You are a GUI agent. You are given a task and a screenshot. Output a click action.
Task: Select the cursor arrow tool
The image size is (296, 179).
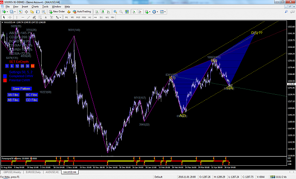4,18
